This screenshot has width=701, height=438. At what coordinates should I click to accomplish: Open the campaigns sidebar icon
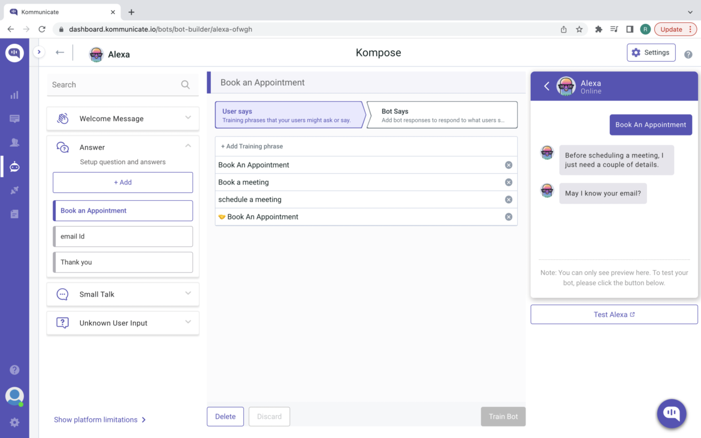tap(14, 214)
